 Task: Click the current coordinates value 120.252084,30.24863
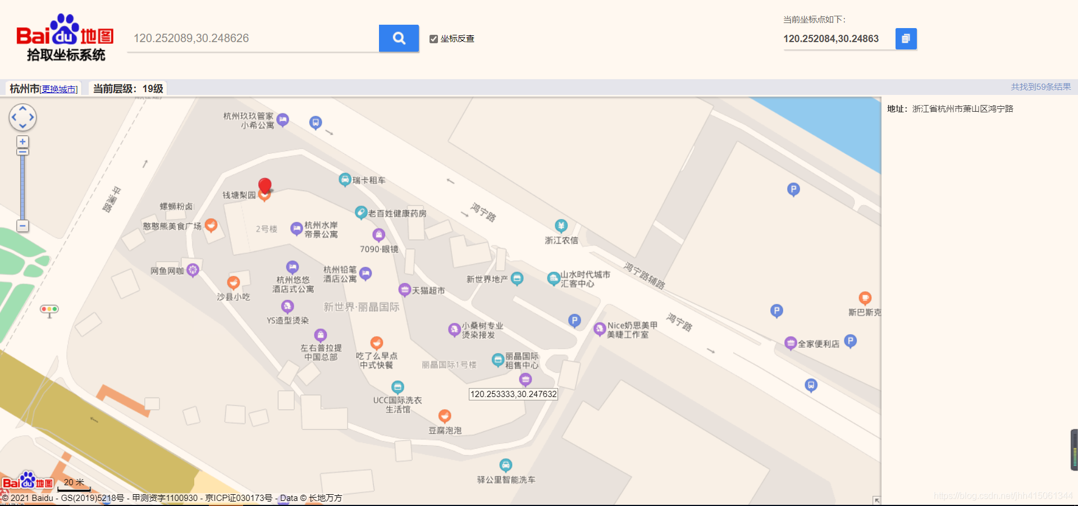831,39
